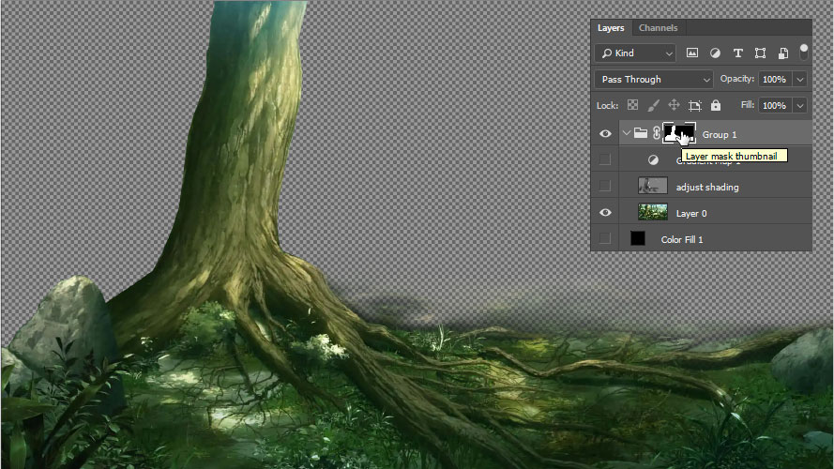The image size is (834, 469).
Task: Hide the Group 1 layer group
Action: coord(605,134)
